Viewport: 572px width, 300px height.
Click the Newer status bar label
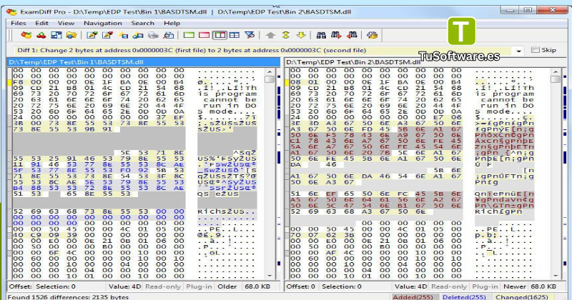point(515,286)
